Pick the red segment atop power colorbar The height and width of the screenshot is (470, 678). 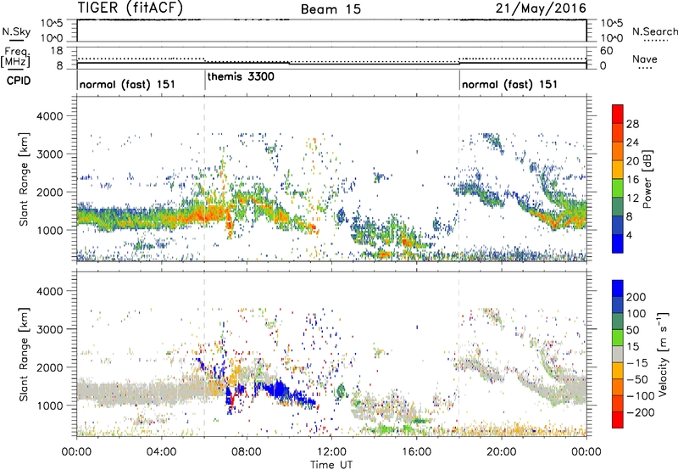[618, 114]
